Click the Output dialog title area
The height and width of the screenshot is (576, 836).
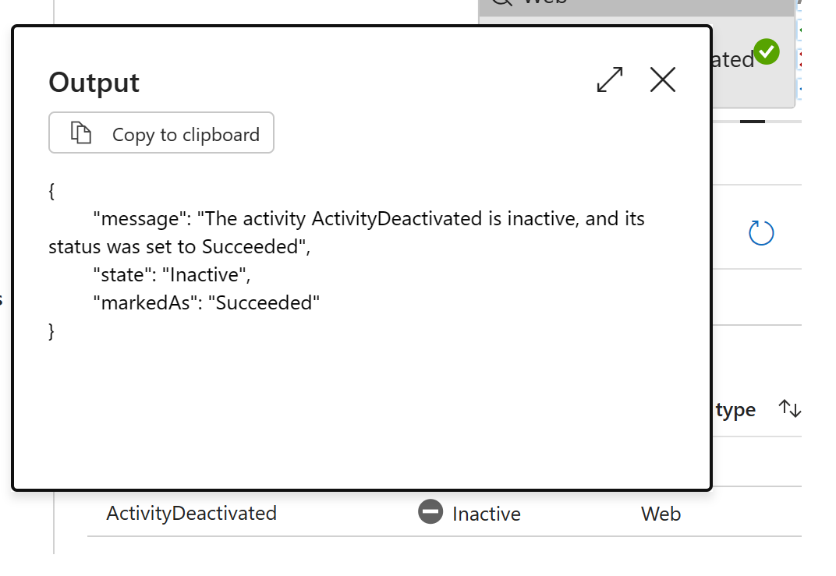pos(94,82)
